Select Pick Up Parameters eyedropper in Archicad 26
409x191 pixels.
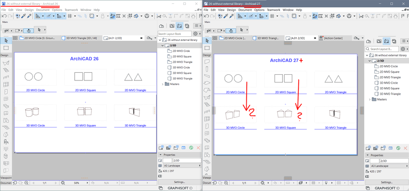point(24,16)
